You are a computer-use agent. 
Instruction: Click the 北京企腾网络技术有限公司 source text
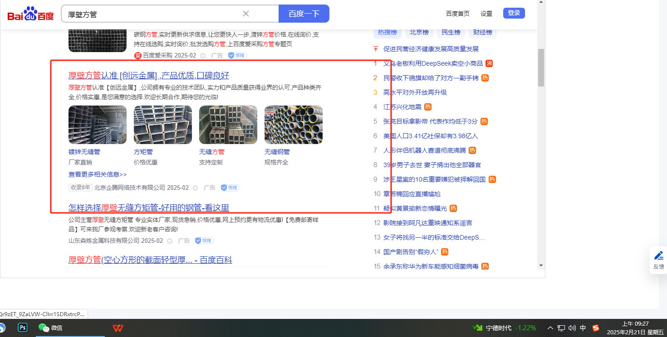[130, 188]
